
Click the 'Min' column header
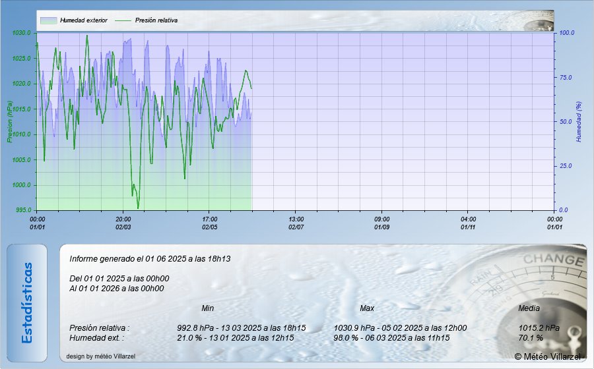(208, 308)
